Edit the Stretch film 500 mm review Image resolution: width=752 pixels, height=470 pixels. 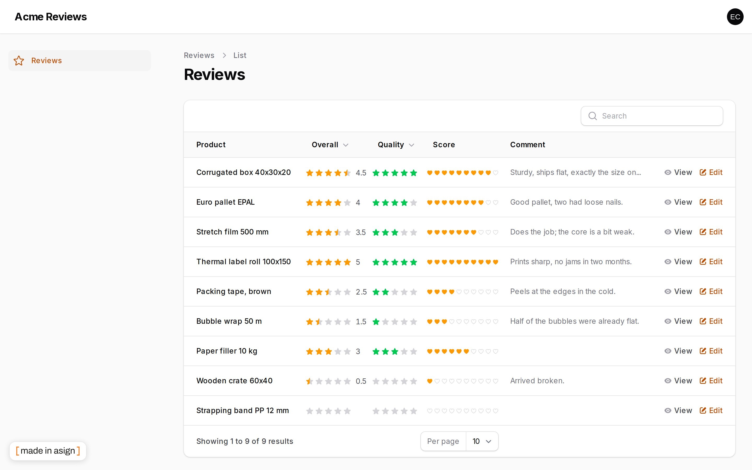tap(711, 232)
